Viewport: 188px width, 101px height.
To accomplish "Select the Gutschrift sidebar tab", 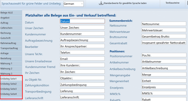I will [11, 38].
